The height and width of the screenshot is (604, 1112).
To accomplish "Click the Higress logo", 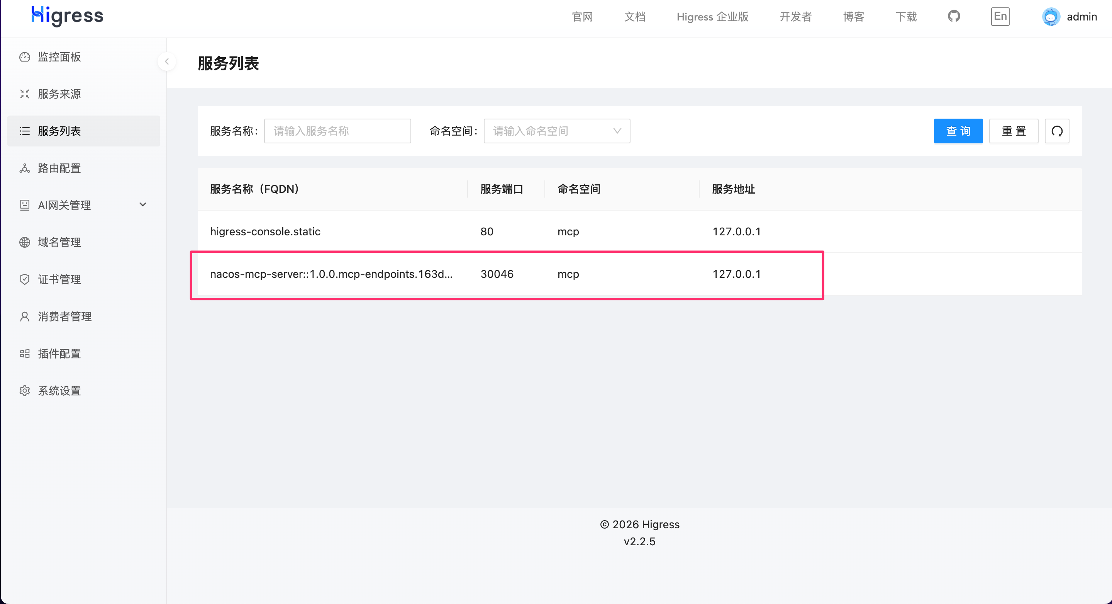I will (x=67, y=16).
